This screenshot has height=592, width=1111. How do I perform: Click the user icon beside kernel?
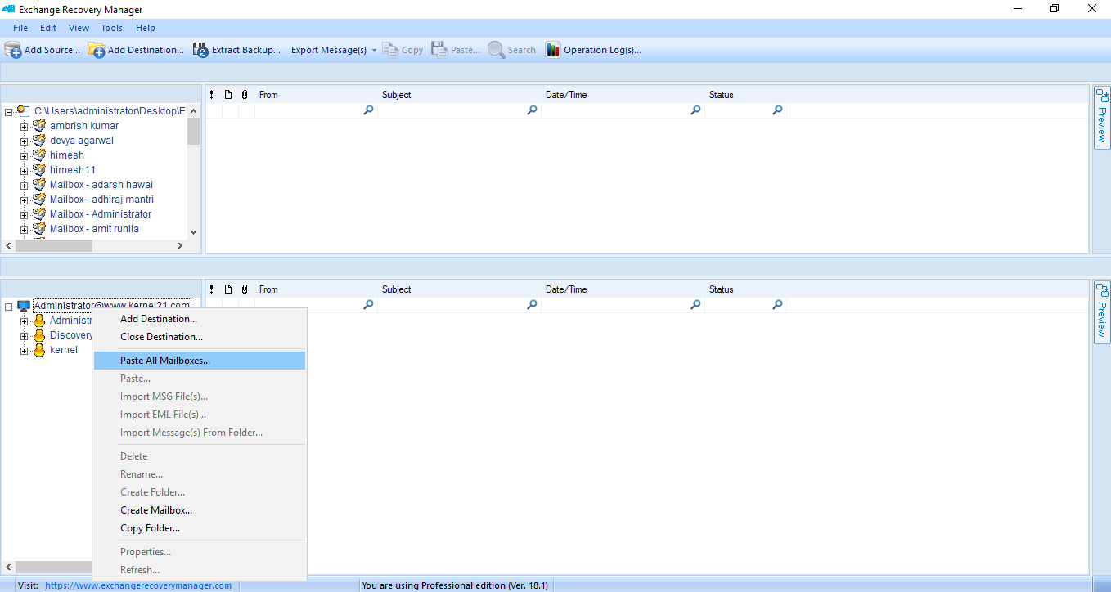pos(39,350)
